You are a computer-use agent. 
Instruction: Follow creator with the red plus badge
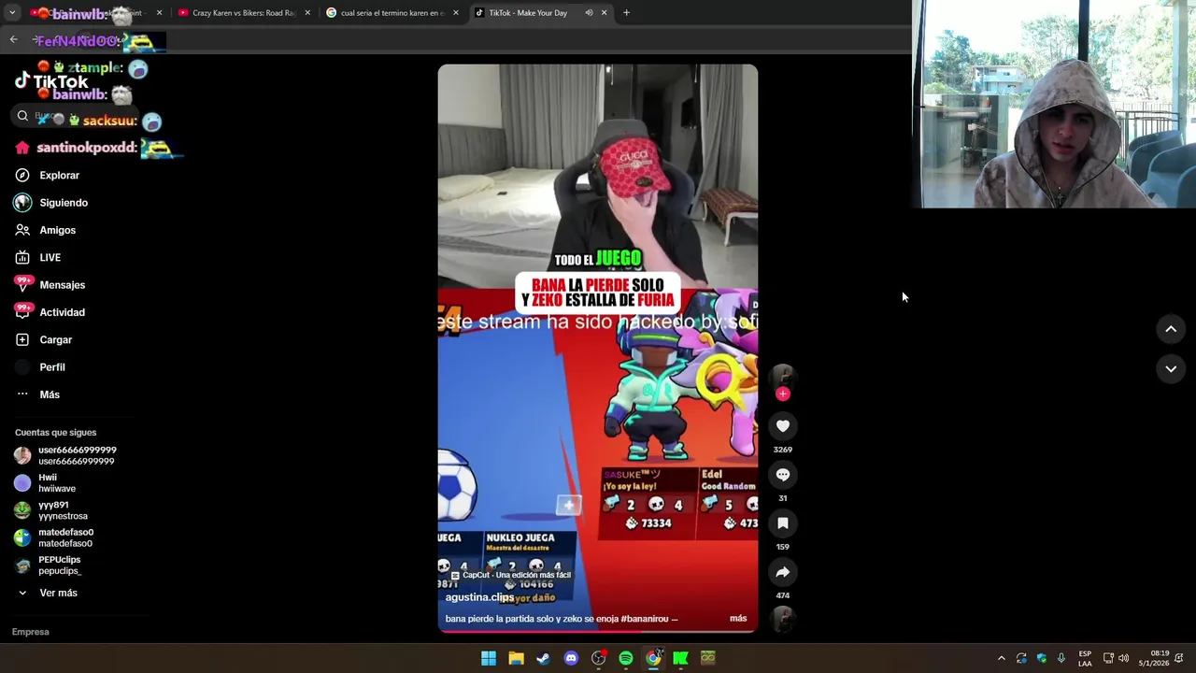coord(783,394)
